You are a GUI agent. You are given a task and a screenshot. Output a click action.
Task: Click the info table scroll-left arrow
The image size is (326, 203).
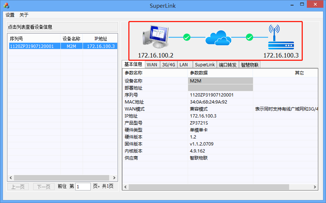(x=125, y=187)
